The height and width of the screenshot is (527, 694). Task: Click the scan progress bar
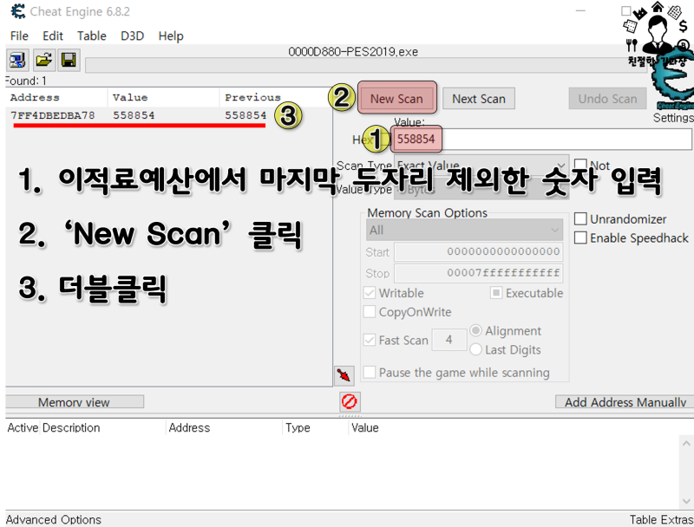click(365, 65)
